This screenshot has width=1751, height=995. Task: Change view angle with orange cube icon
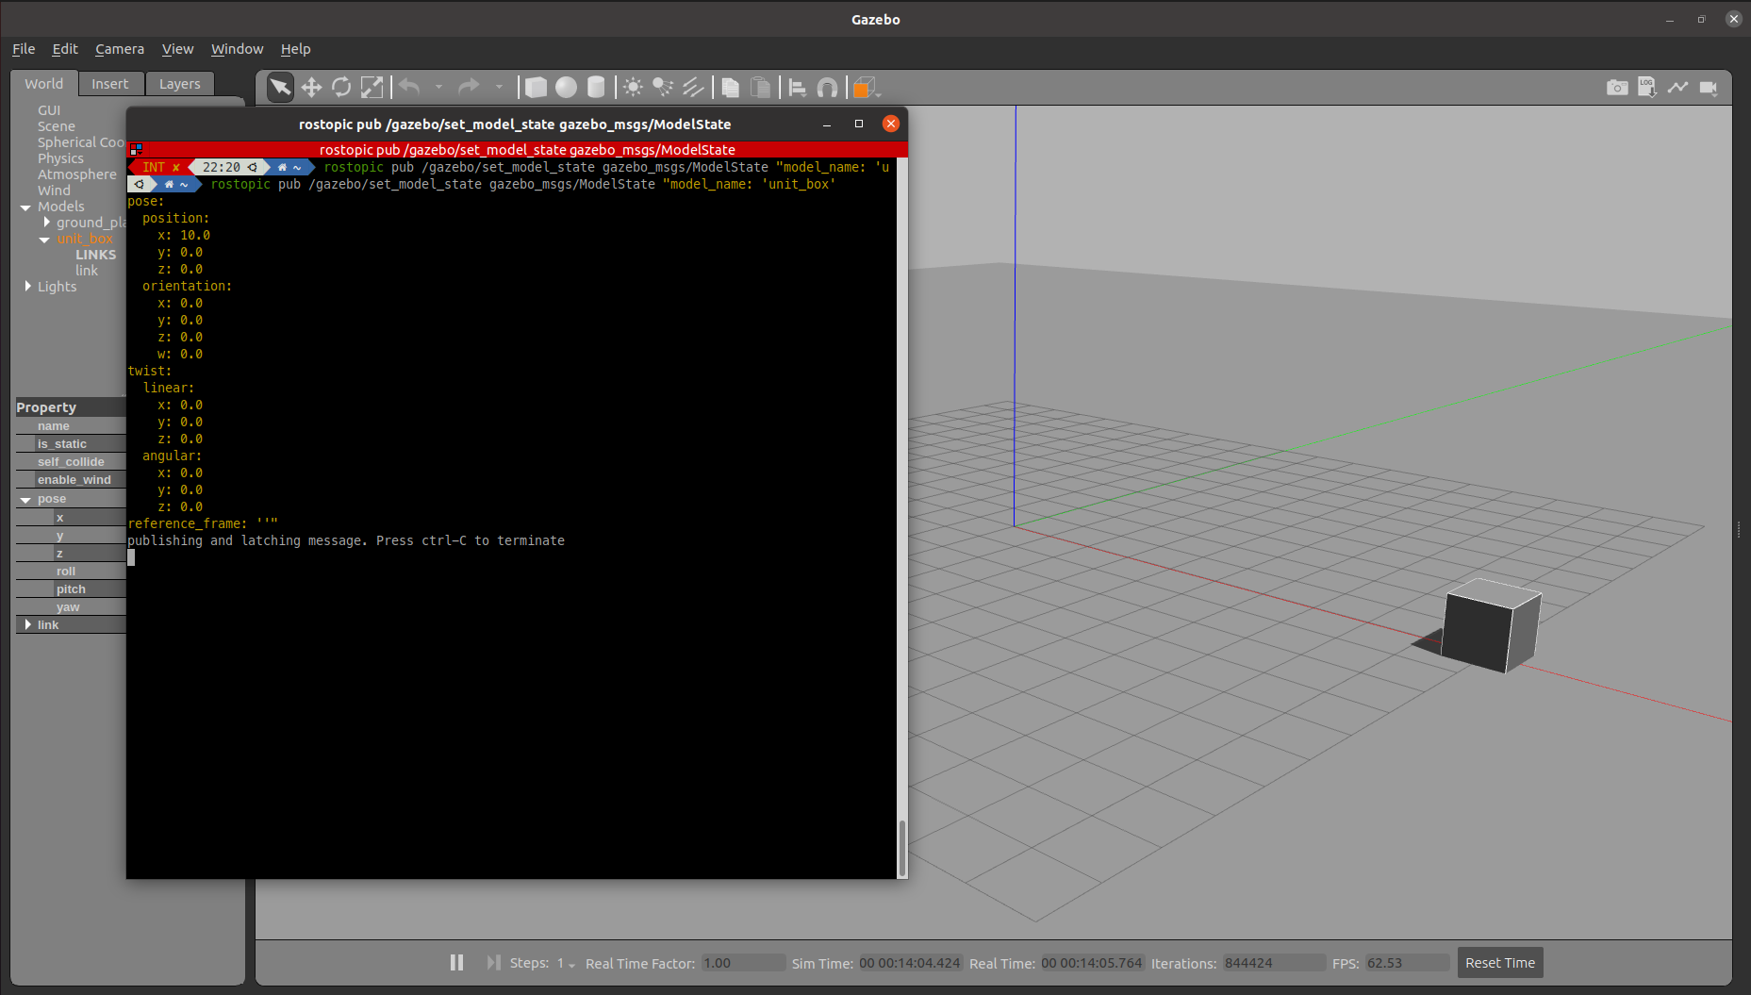(864, 88)
